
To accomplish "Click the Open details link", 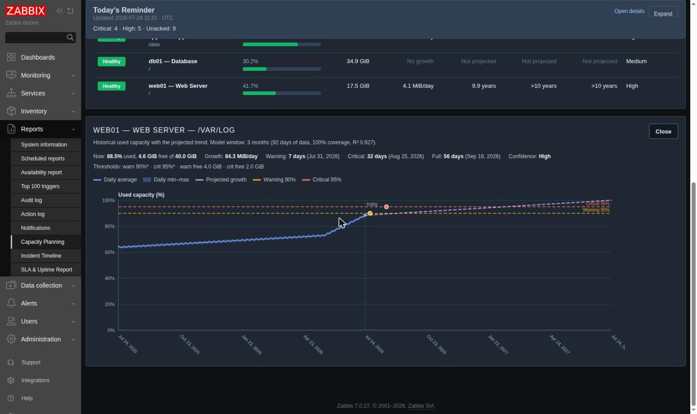I will [x=629, y=11].
